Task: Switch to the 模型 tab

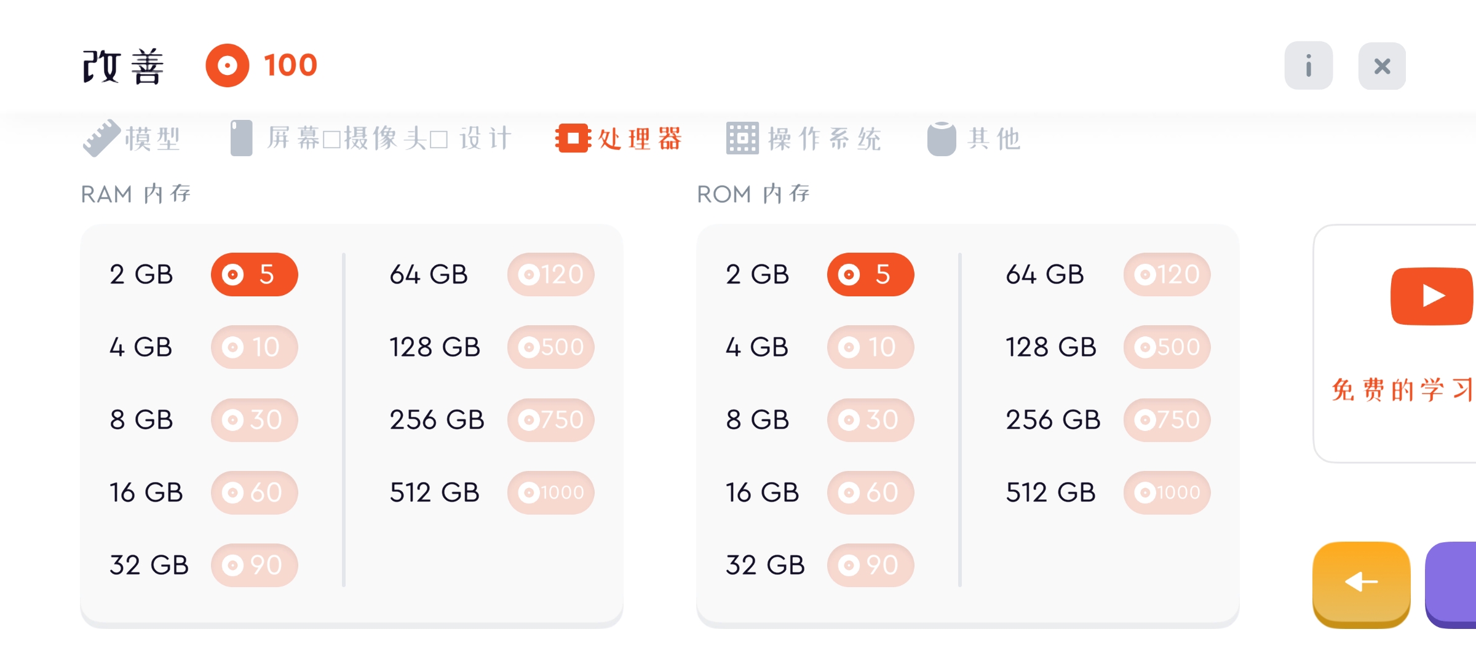Action: [132, 138]
